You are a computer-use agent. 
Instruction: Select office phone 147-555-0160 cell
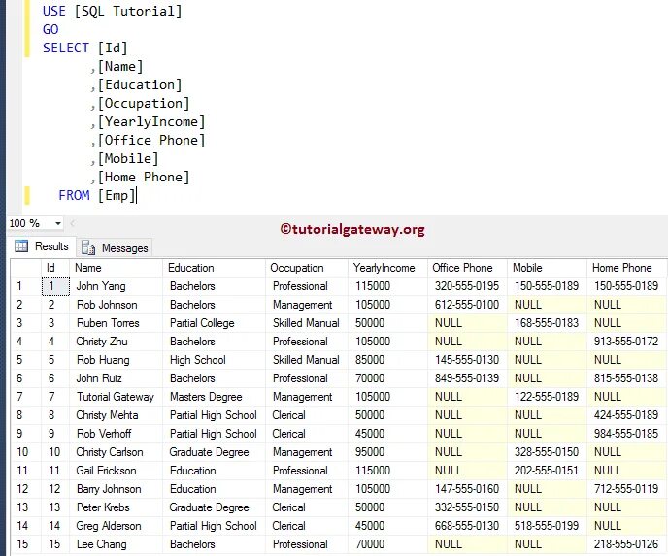467,489
